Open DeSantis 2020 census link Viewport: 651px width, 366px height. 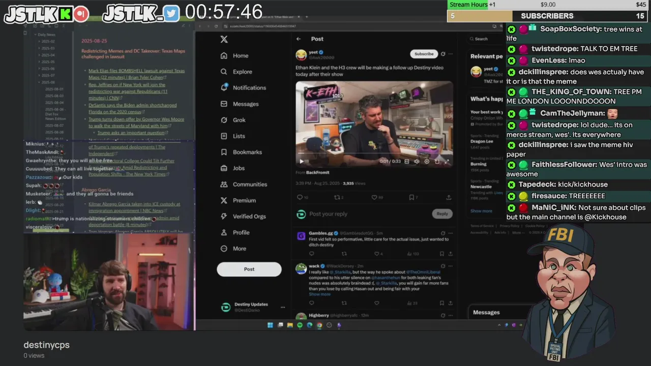[x=132, y=108]
